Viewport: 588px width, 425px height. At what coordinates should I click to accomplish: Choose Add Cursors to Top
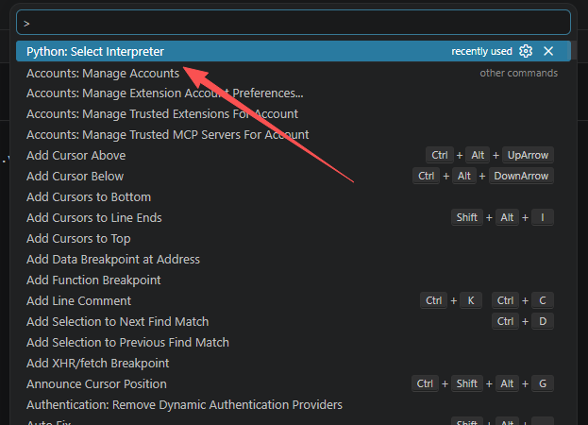[x=294, y=239]
